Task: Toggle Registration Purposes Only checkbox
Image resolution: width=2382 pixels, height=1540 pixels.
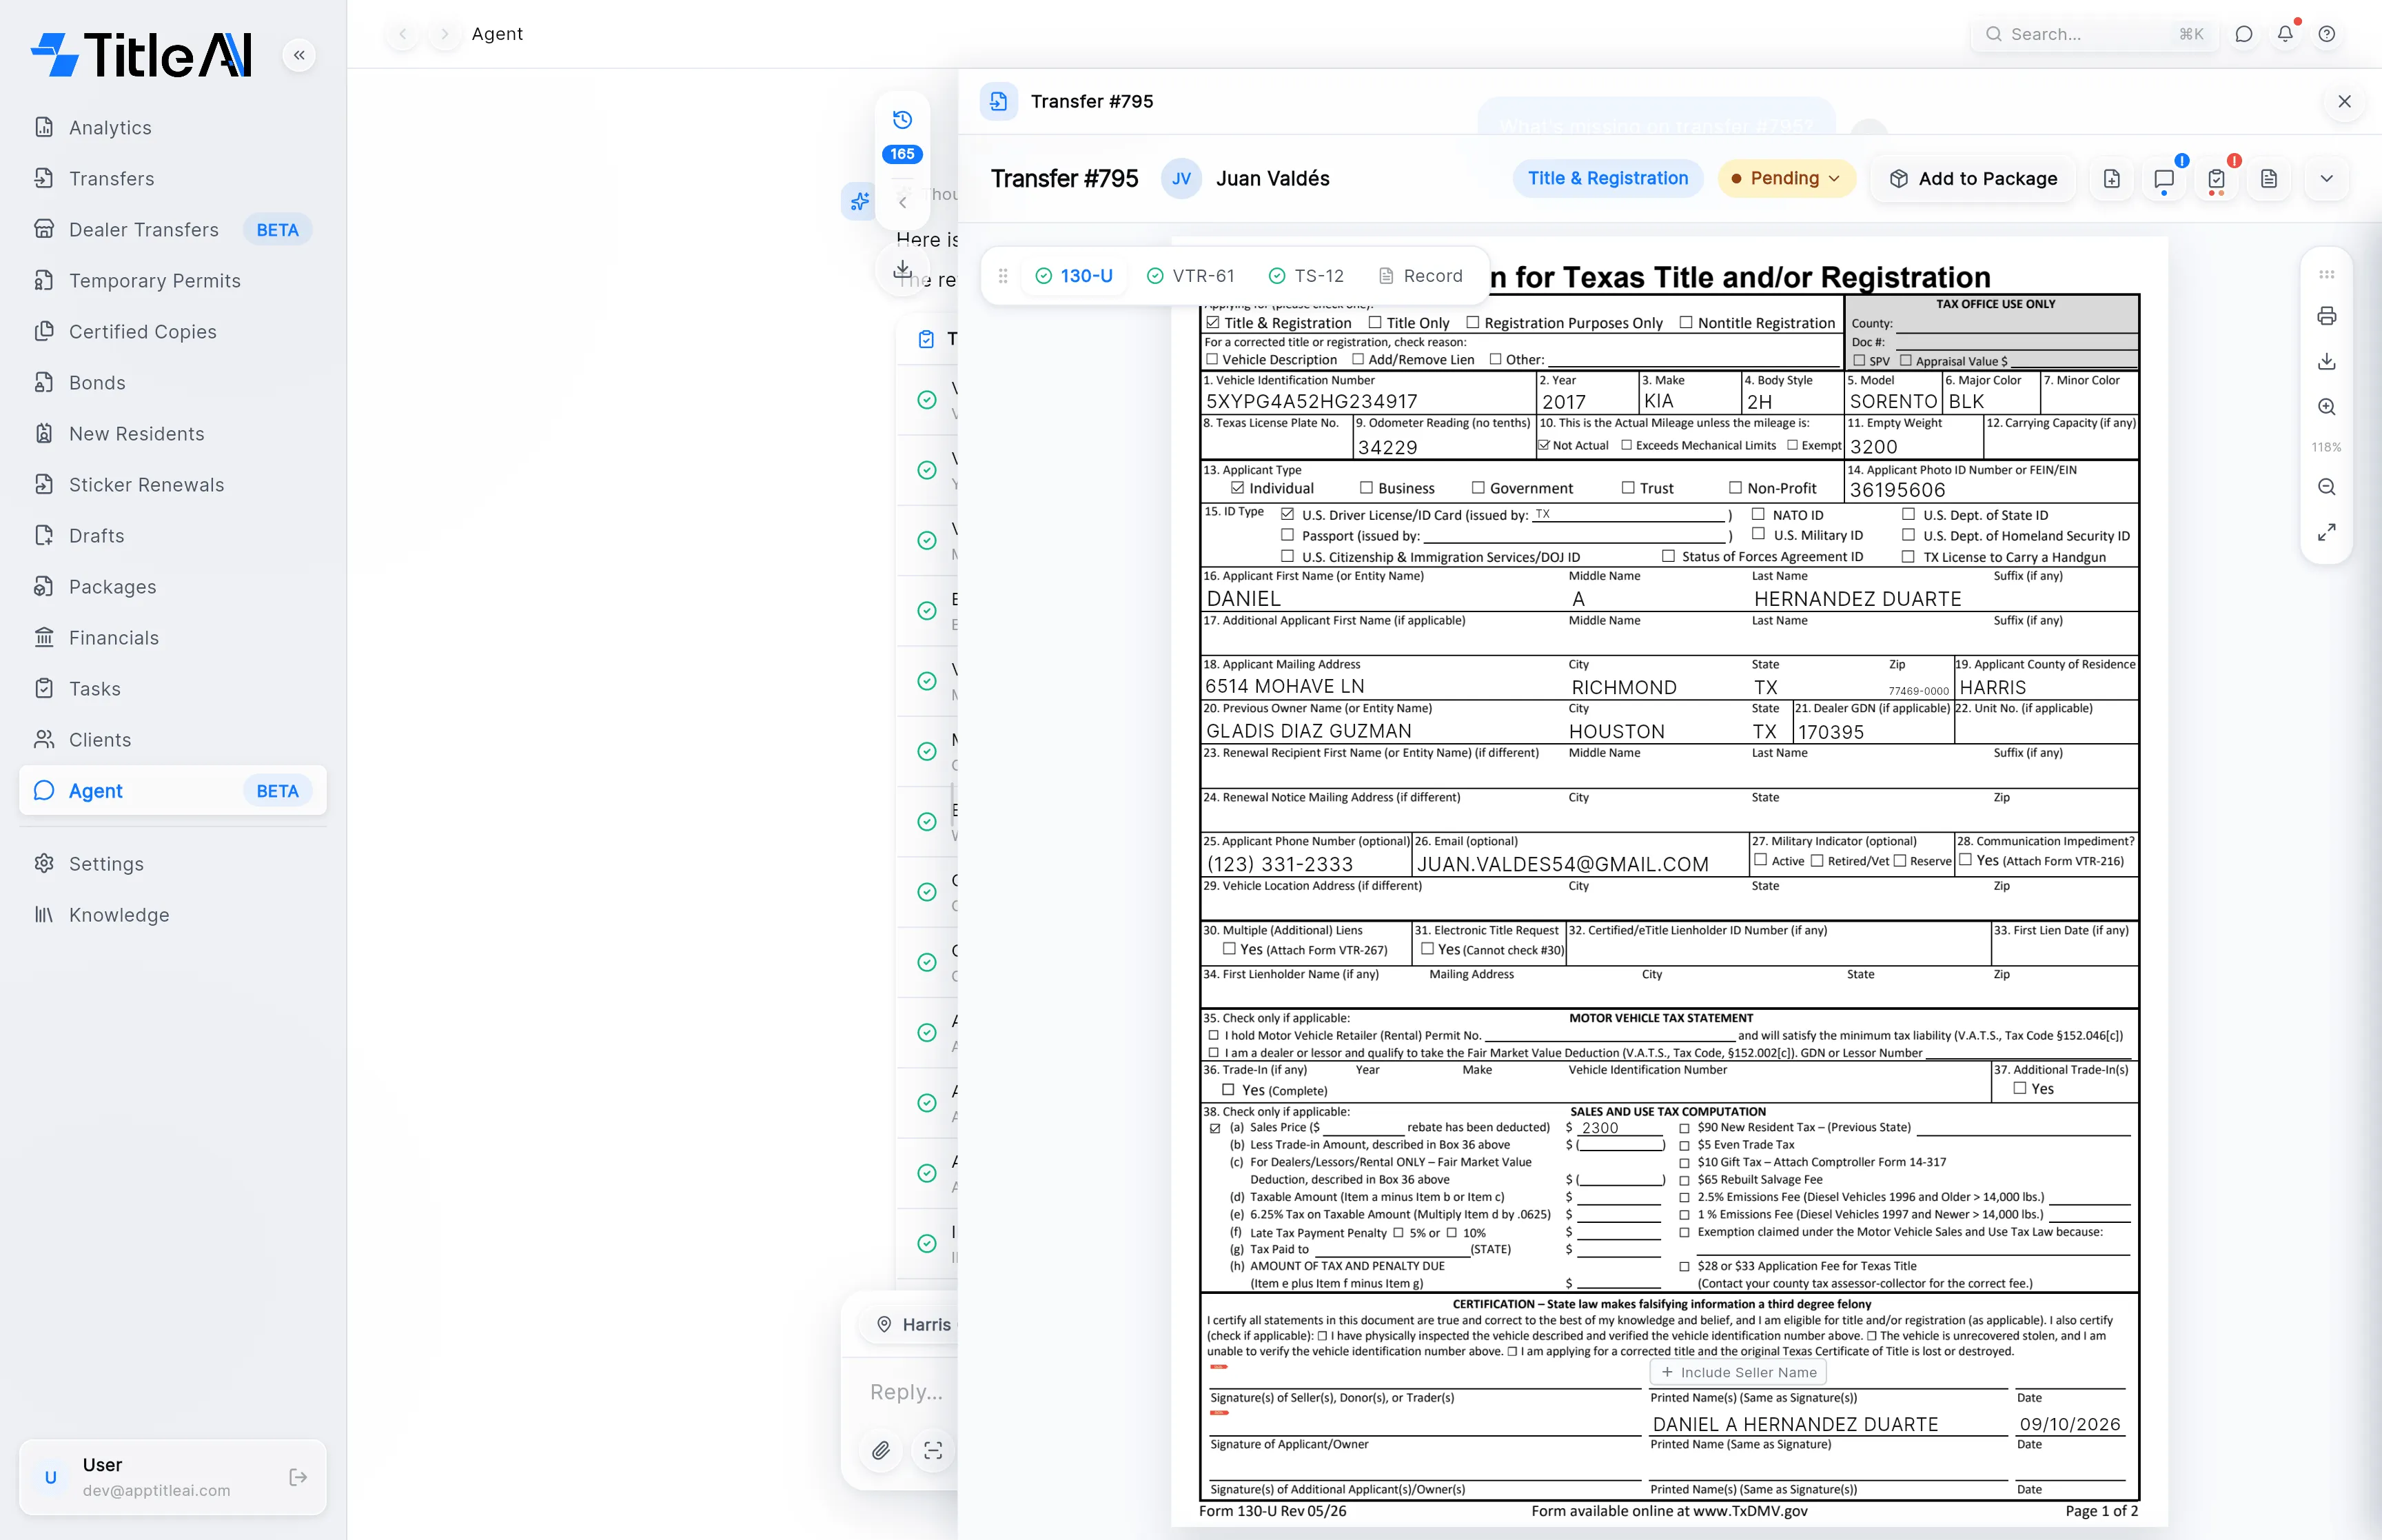Action: [x=1472, y=322]
